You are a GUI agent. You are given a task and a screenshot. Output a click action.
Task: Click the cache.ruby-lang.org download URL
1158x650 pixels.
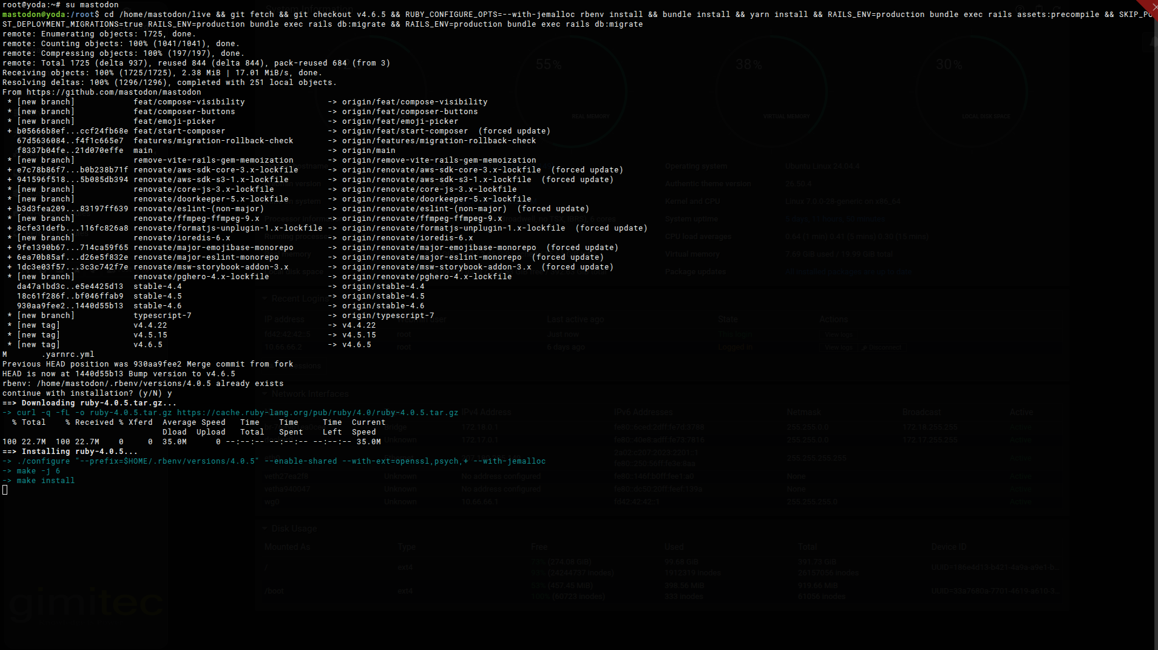(x=318, y=413)
